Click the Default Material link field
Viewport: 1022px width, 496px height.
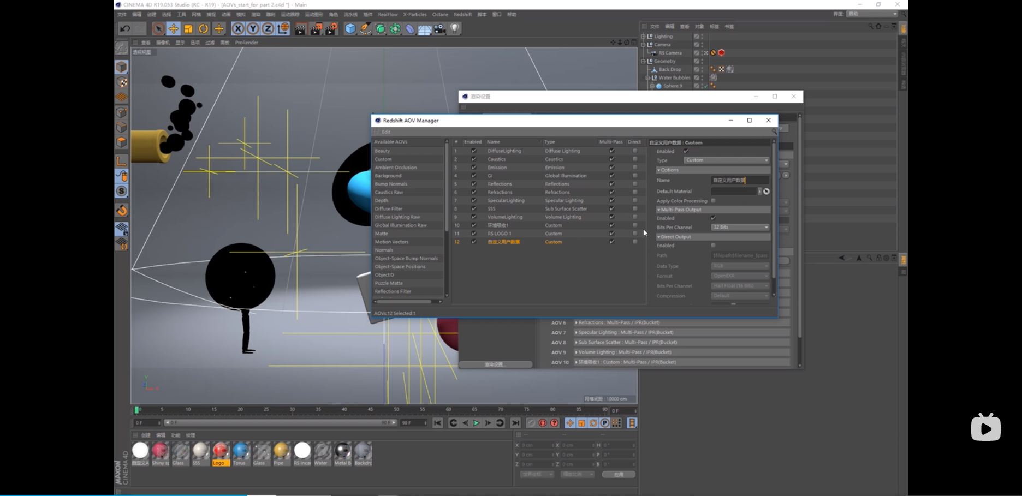click(x=734, y=192)
